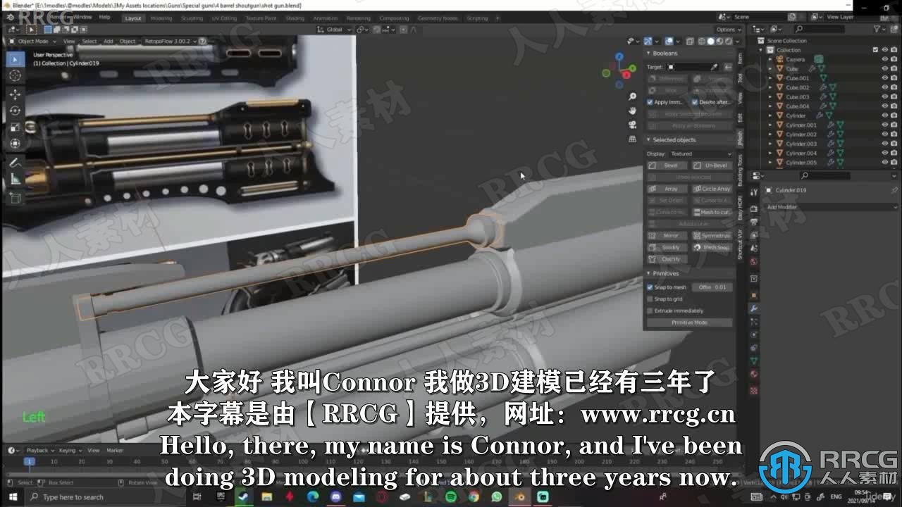902x507 pixels.
Task: Open the JMesh sidebar tab
Action: click(740, 137)
